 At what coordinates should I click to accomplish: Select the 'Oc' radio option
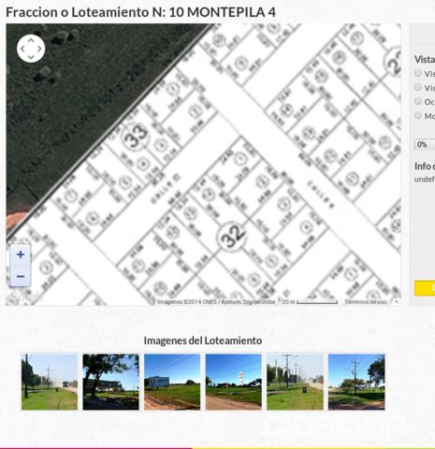[x=418, y=101]
